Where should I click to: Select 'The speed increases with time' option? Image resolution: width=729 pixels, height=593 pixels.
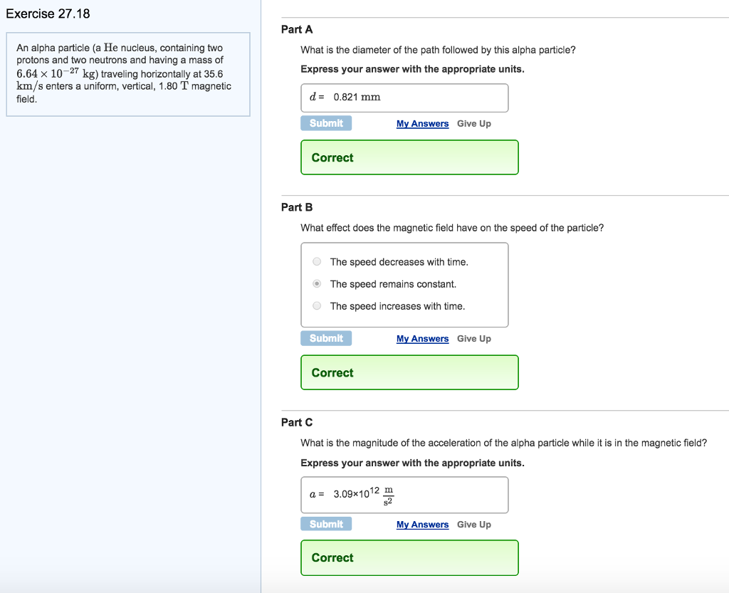click(317, 305)
